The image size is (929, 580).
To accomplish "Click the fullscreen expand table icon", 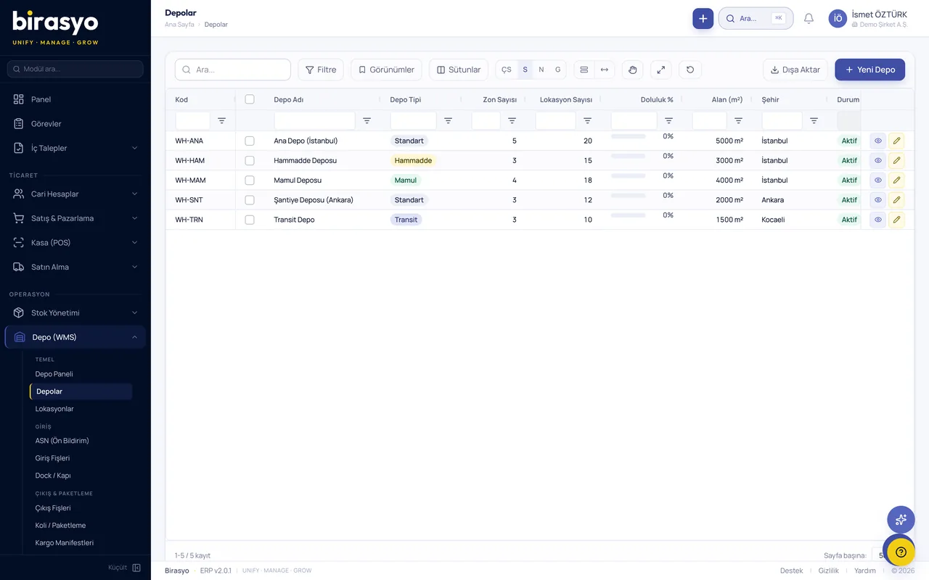I will [660, 70].
